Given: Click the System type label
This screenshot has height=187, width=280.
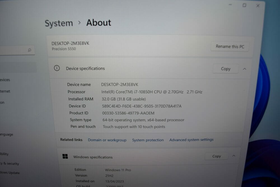Looking at the screenshot, I should (81, 120).
